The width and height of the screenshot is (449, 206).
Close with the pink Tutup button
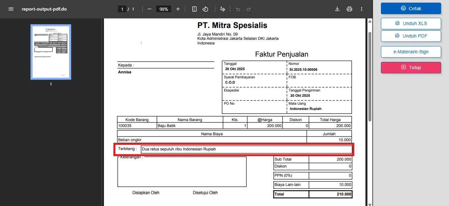411,67
